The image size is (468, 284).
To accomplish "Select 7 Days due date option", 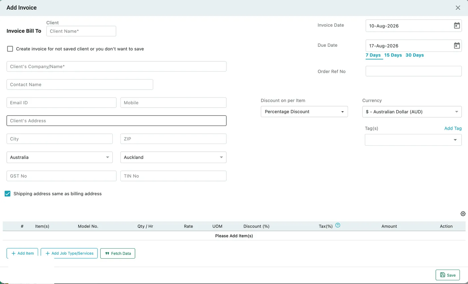I will click(x=373, y=55).
